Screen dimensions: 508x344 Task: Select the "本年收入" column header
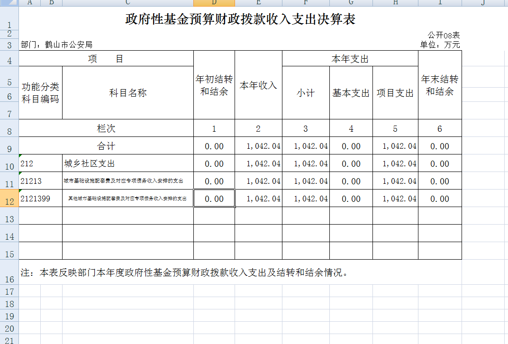[x=259, y=85]
